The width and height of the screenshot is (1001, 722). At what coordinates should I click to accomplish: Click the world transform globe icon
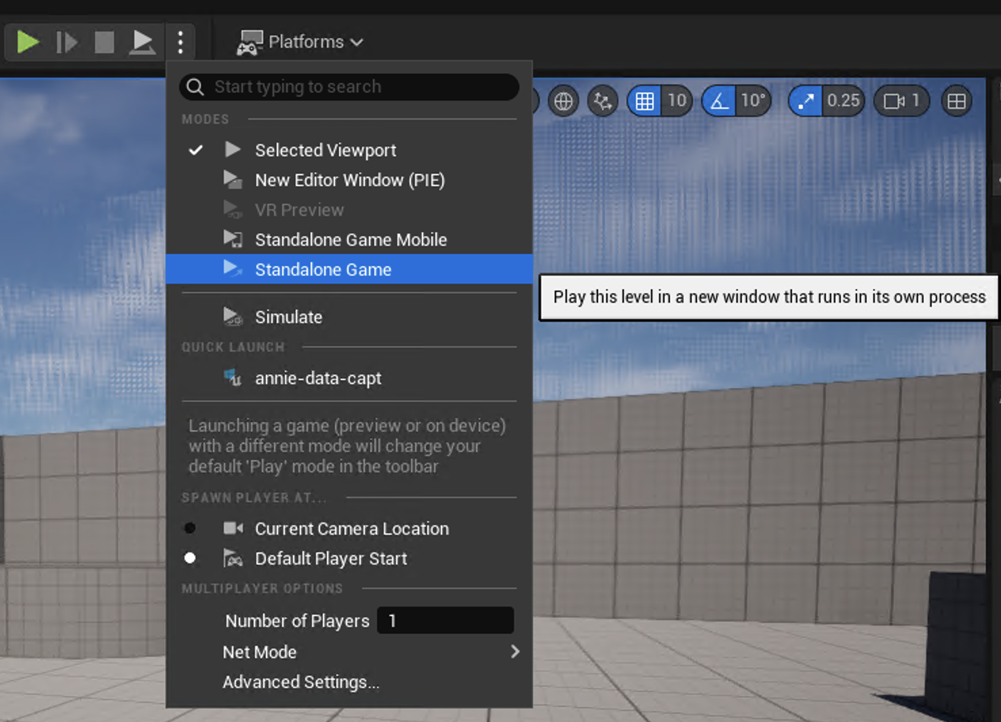pyautogui.click(x=563, y=100)
